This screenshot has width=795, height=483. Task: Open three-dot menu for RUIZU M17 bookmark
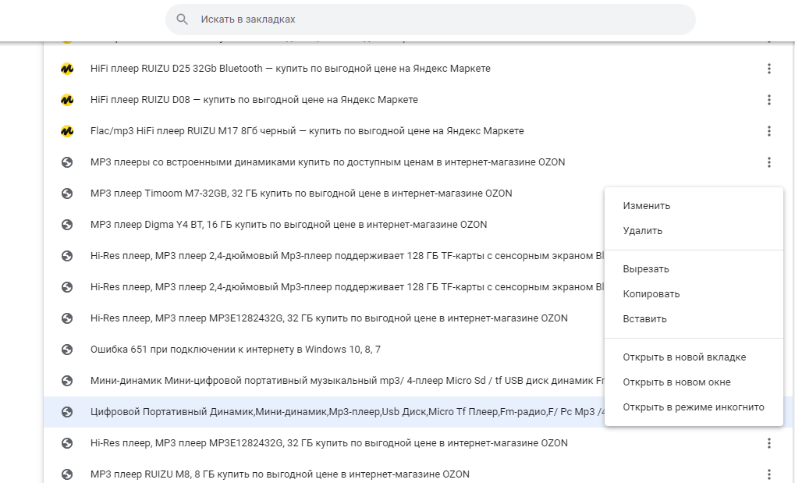pos(768,131)
